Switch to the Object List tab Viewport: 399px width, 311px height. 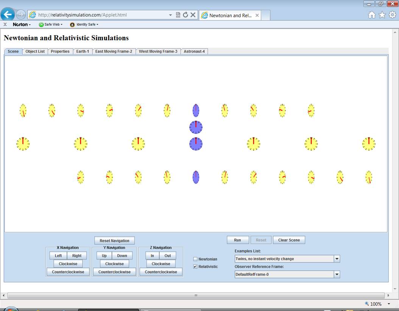coord(35,52)
